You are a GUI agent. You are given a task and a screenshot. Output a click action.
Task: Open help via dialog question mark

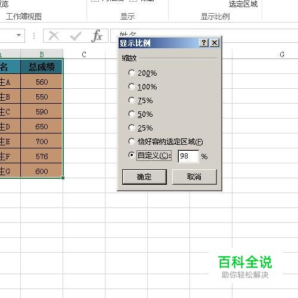pyautogui.click(x=204, y=42)
